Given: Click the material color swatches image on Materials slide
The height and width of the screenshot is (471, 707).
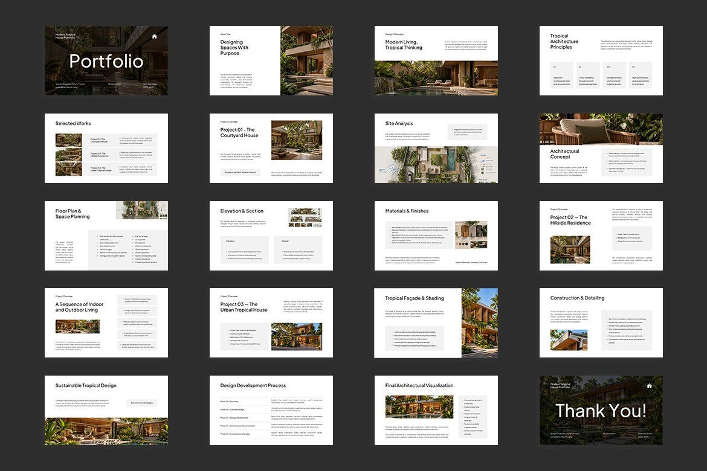Looking at the screenshot, I should click(471, 235).
